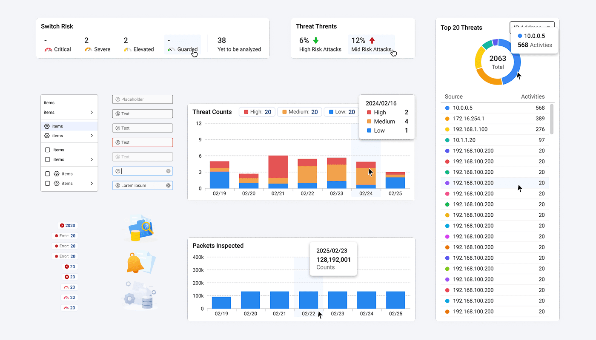This screenshot has height=340, width=596.
Task: Click blue Low segment of 02/19 Threat Counts bar
Action: pyautogui.click(x=220, y=180)
